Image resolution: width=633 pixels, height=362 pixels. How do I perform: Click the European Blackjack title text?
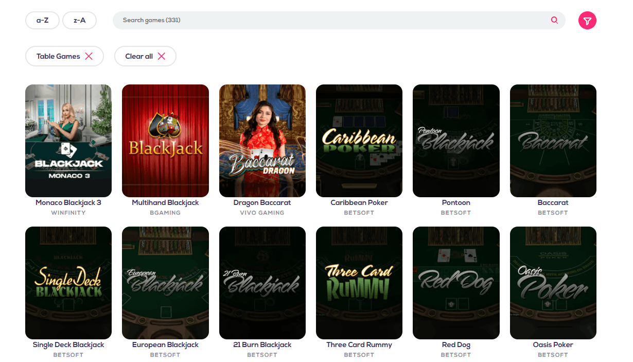click(165, 344)
